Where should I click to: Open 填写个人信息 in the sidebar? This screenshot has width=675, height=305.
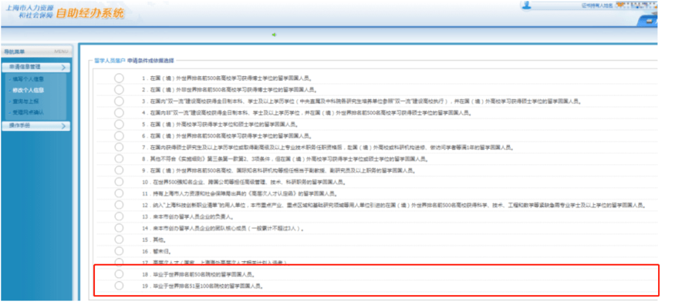[x=28, y=79]
